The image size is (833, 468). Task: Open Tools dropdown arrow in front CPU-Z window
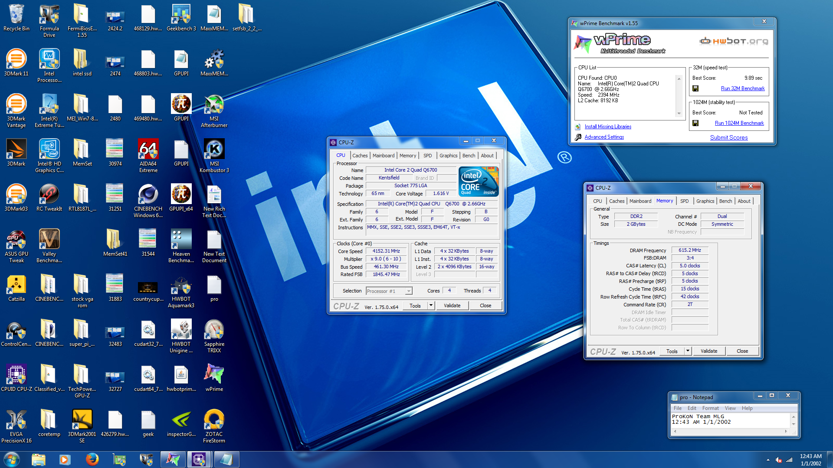click(431, 305)
